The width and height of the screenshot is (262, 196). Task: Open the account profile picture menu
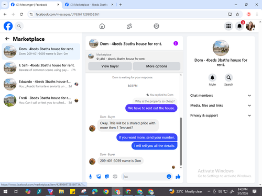click(x=250, y=26)
